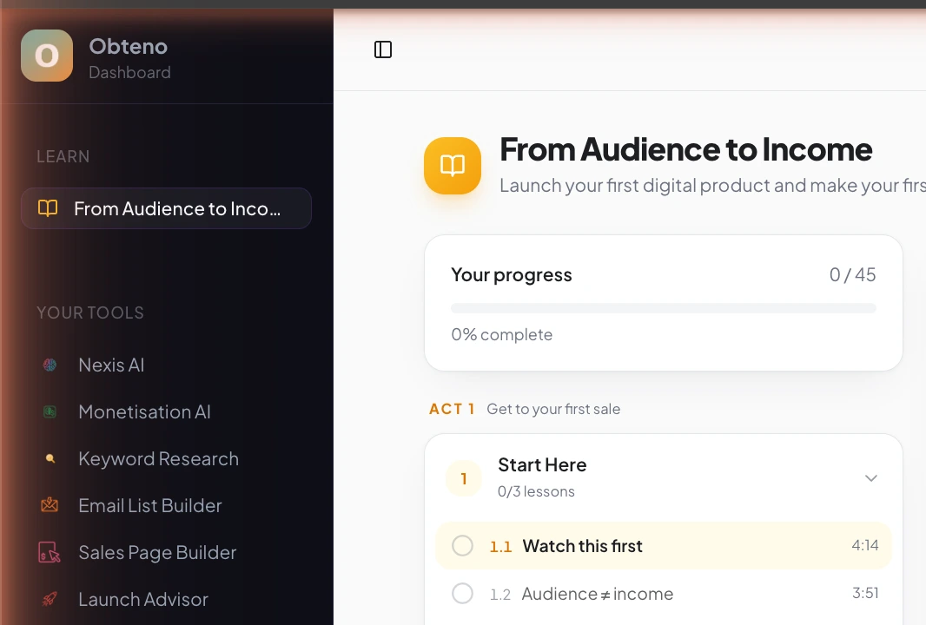
Task: Click the ACT 1 label
Action: [452, 409]
